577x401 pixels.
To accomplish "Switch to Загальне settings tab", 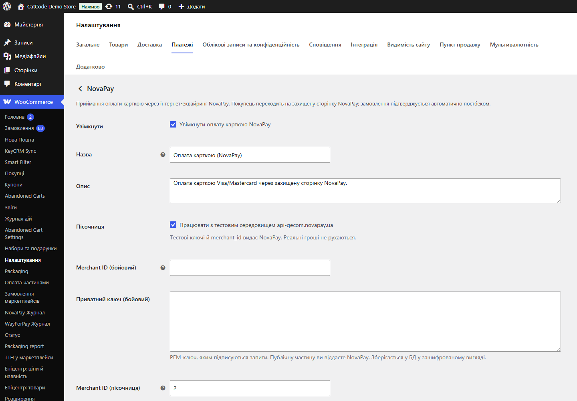I will 88,45.
